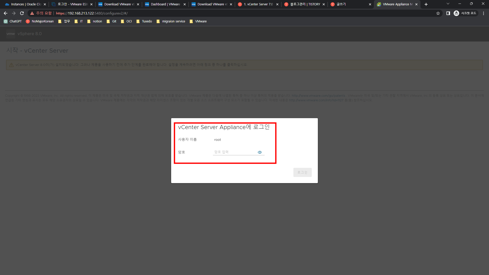Open Chrome three-dot menu

(x=483, y=13)
